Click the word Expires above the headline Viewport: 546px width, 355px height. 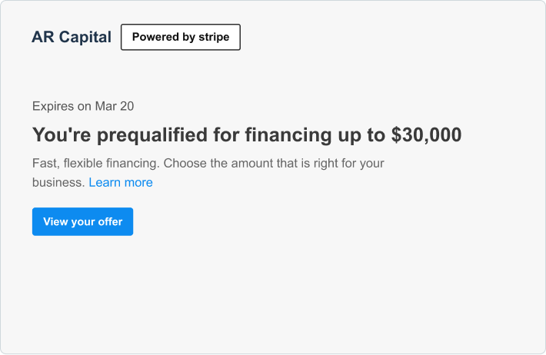coord(53,106)
